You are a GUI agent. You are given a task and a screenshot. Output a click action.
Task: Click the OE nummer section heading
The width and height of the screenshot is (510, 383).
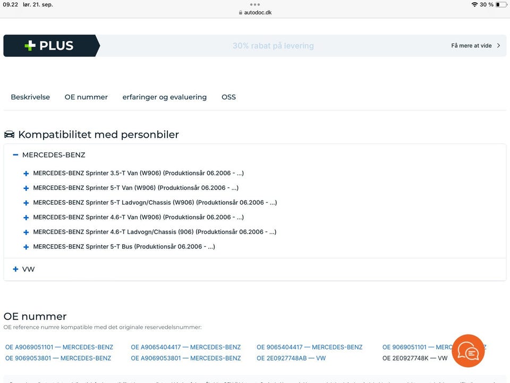pyautogui.click(x=35, y=316)
